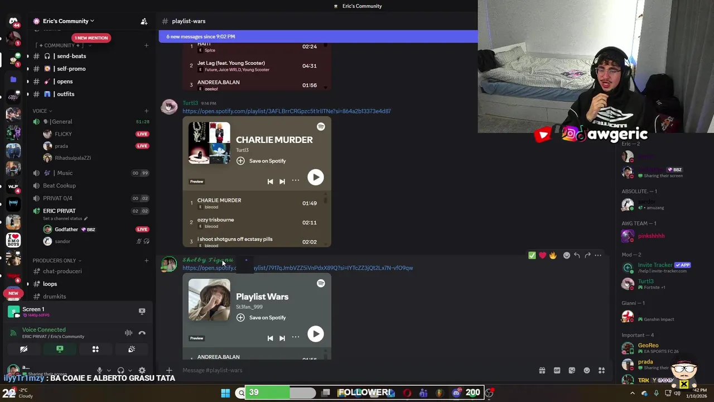Click the message #playlist-wars input box
714x402 pixels.
click(x=357, y=370)
